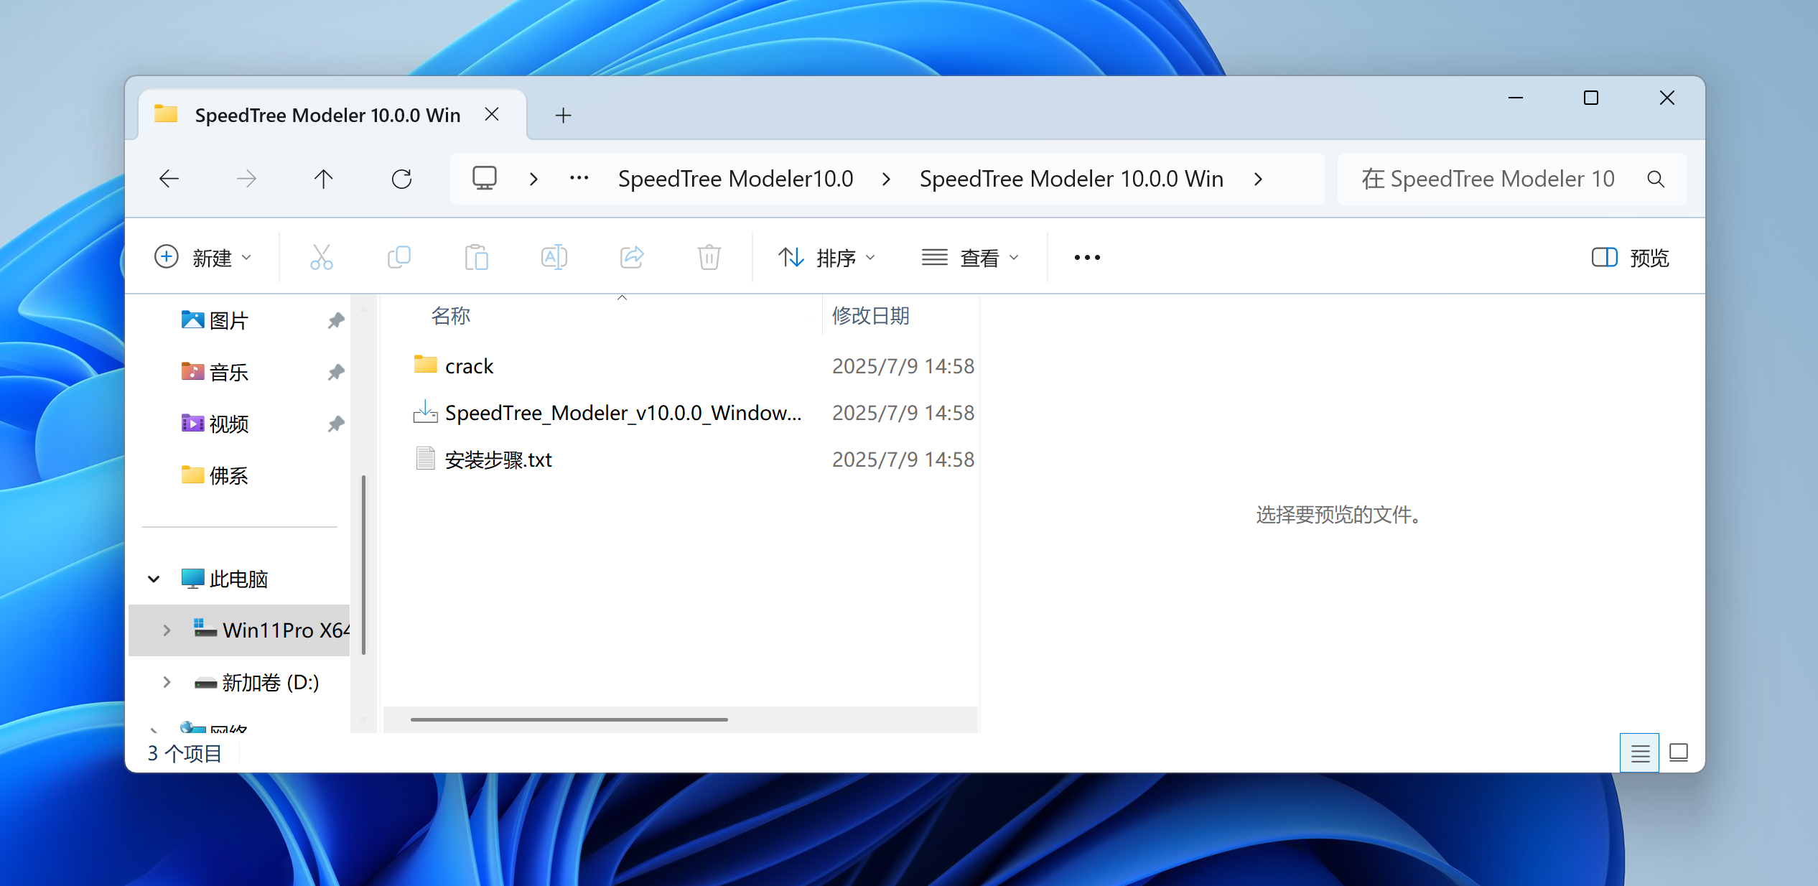Open the 新建 new item menu

click(x=203, y=257)
